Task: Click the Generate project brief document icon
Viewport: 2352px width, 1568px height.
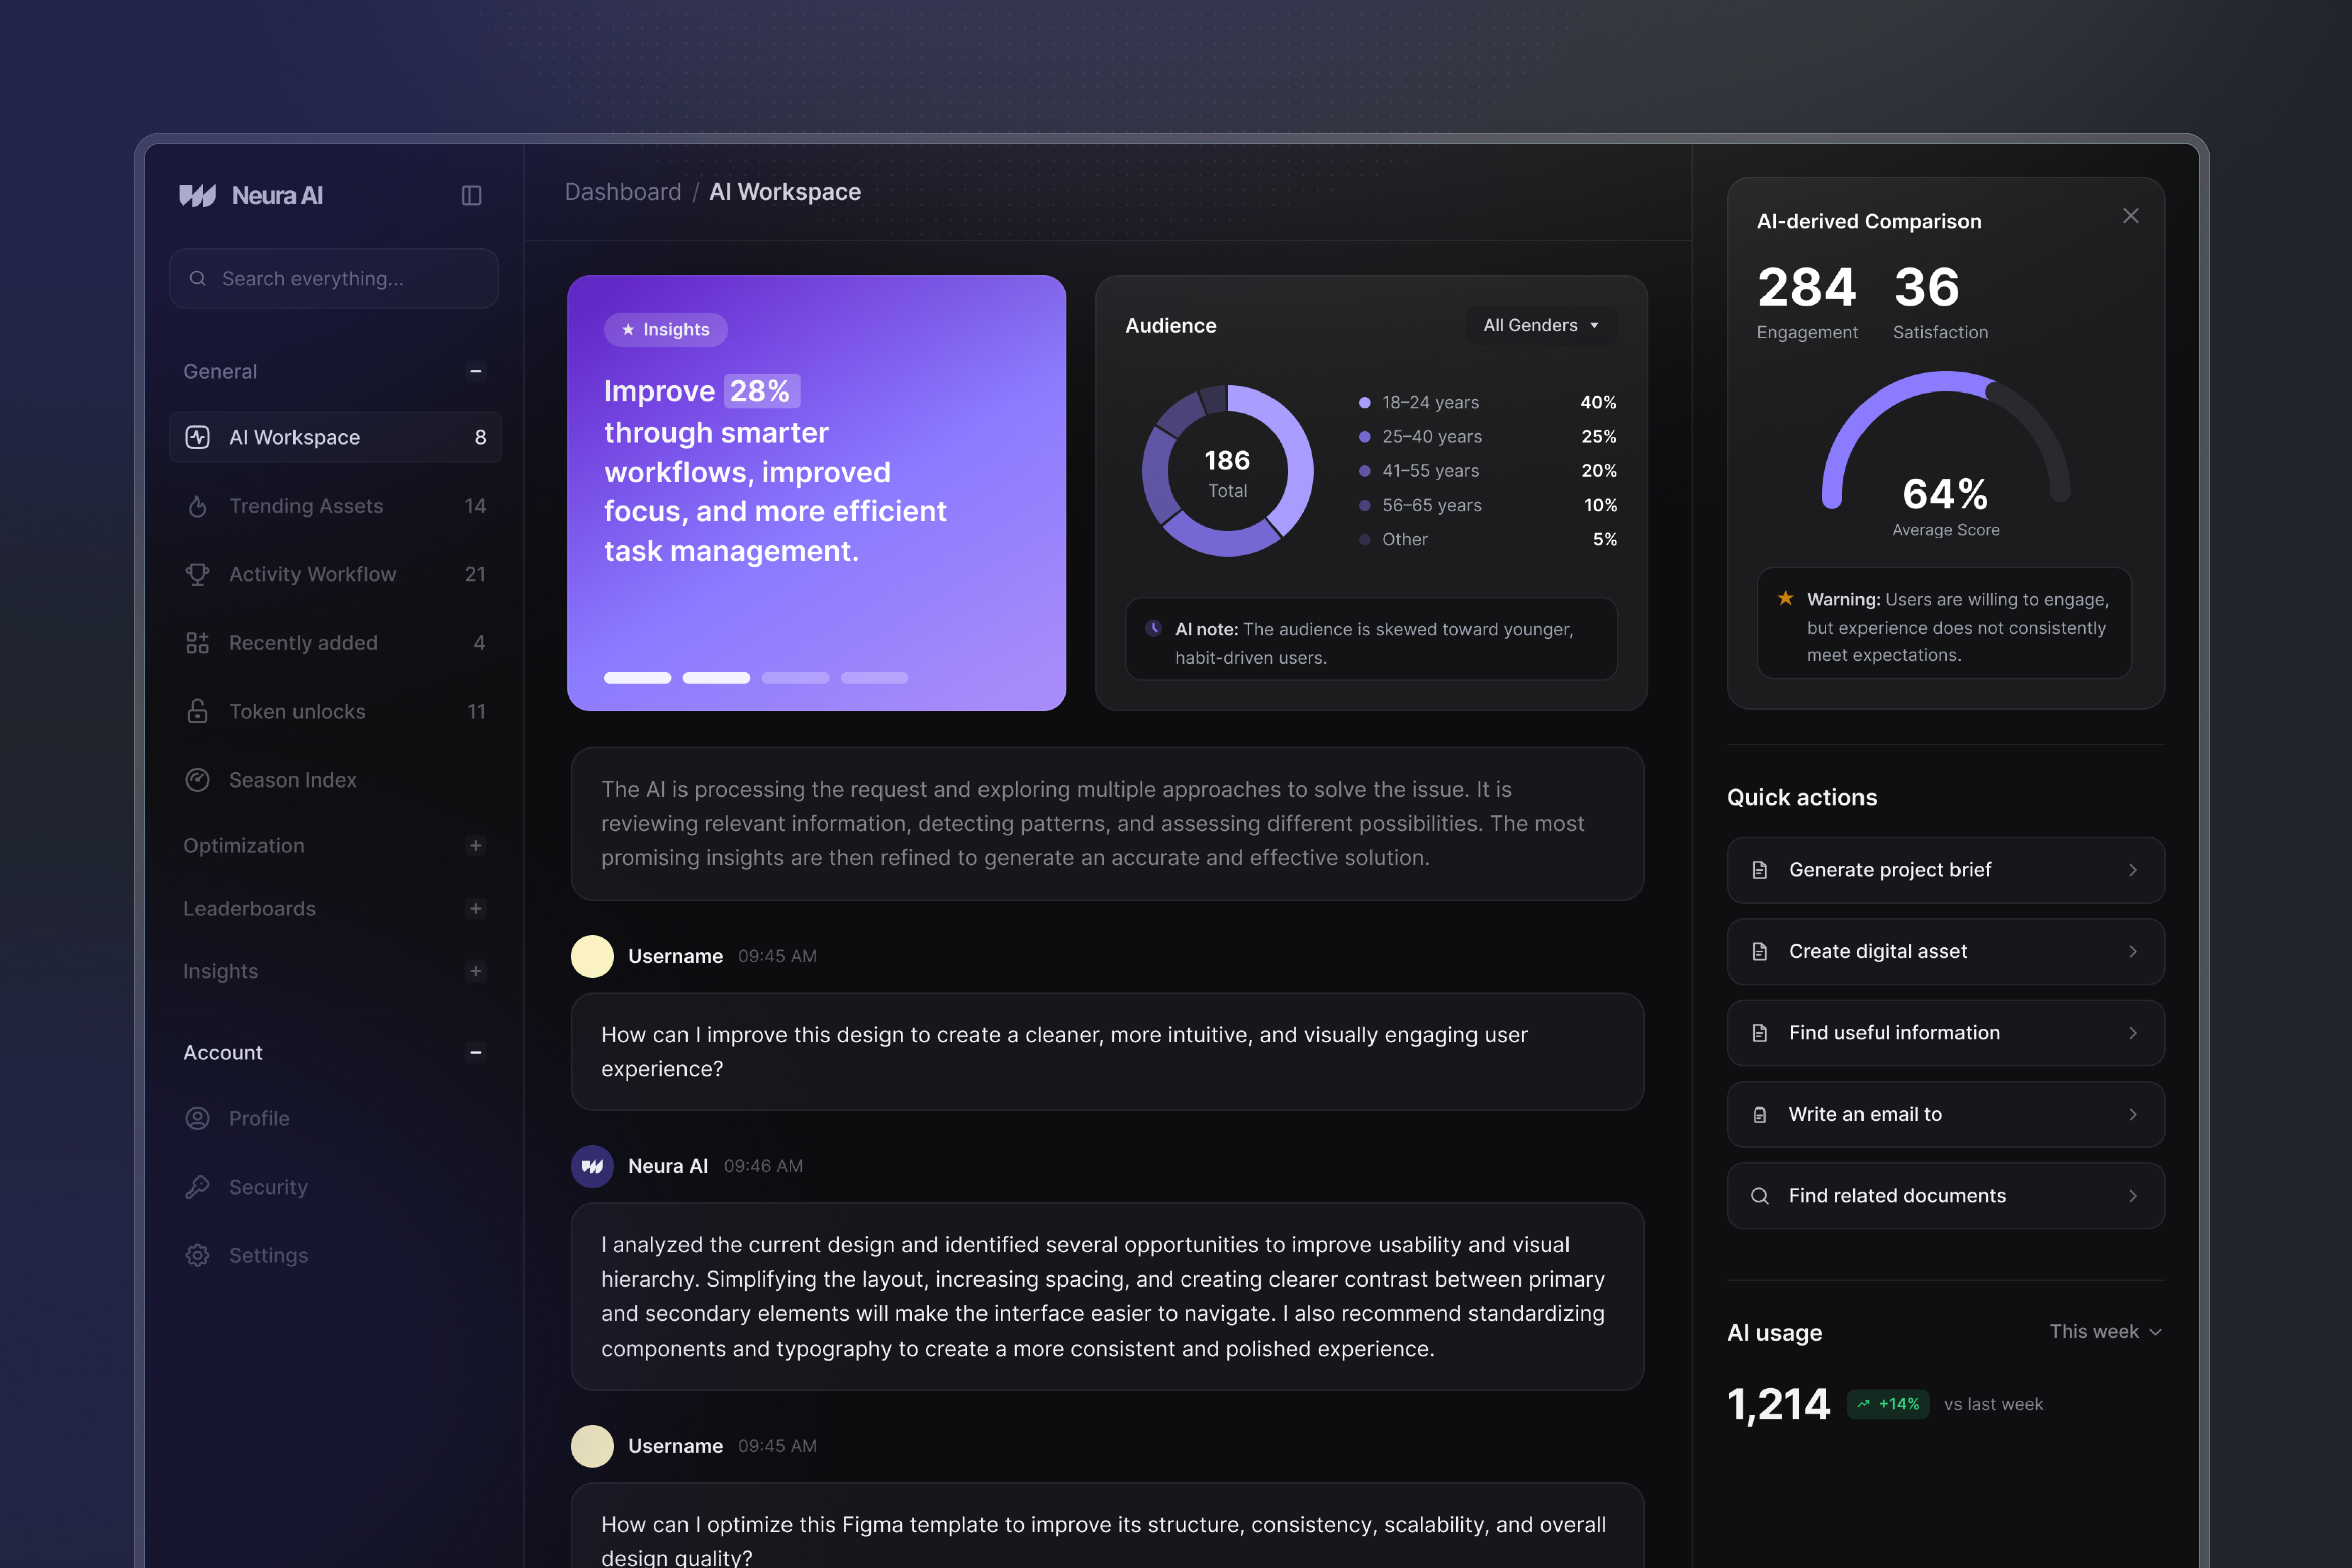Action: (x=1760, y=870)
